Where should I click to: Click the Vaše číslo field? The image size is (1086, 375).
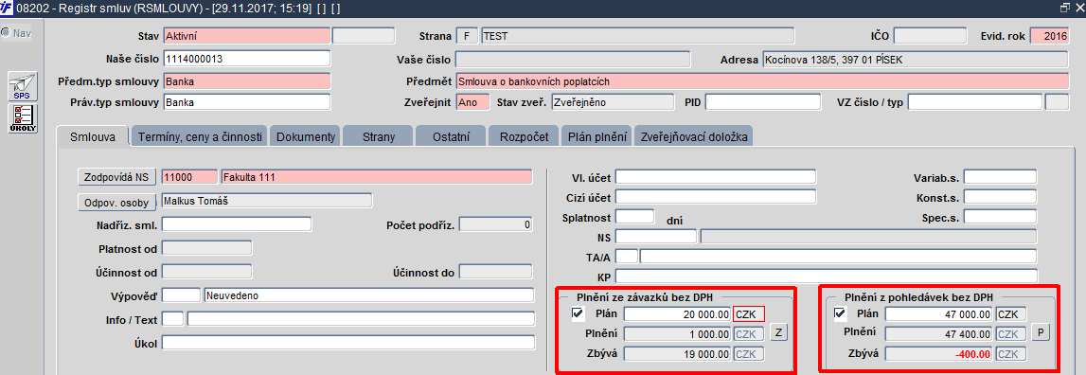click(x=572, y=60)
